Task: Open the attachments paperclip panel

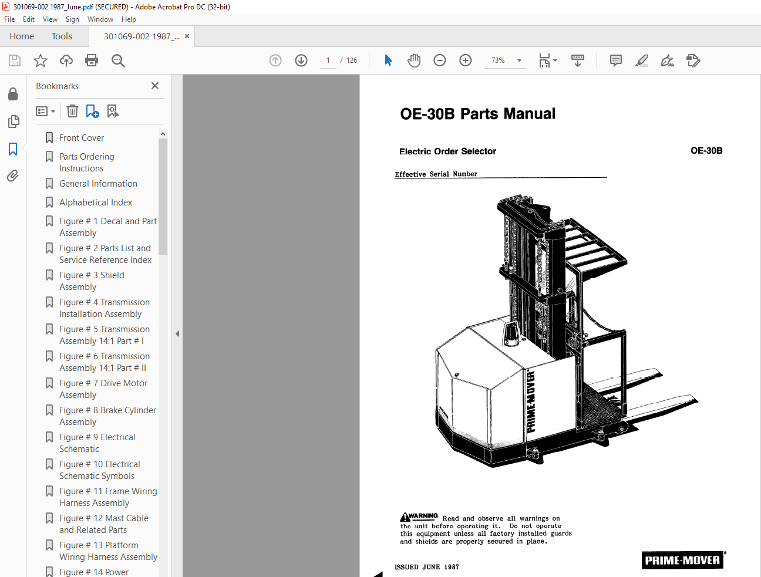Action: point(13,176)
